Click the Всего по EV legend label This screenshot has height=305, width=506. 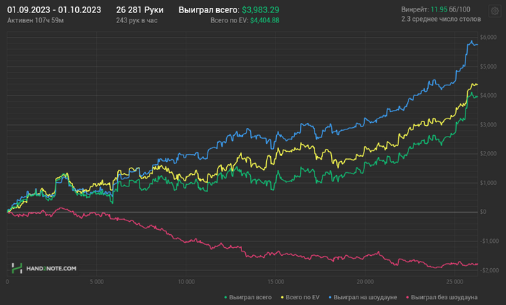(303, 297)
